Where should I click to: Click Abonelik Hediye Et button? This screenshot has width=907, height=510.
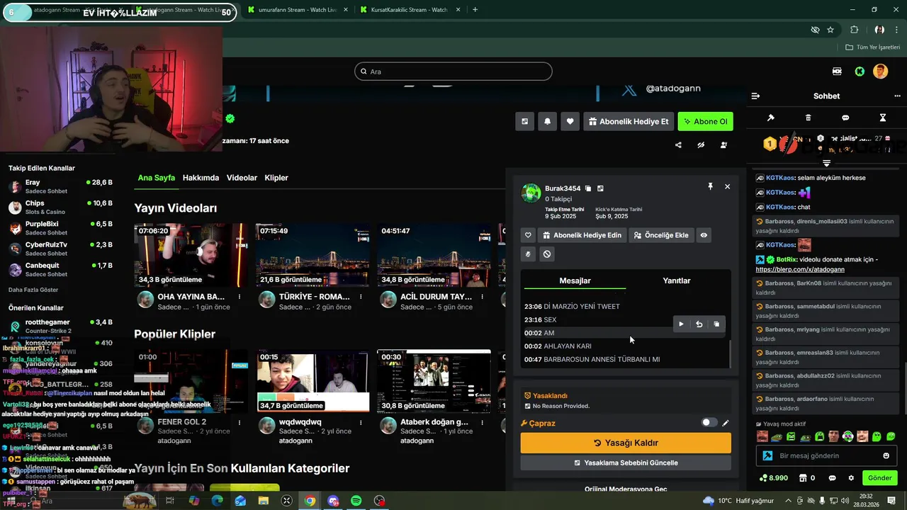(628, 121)
